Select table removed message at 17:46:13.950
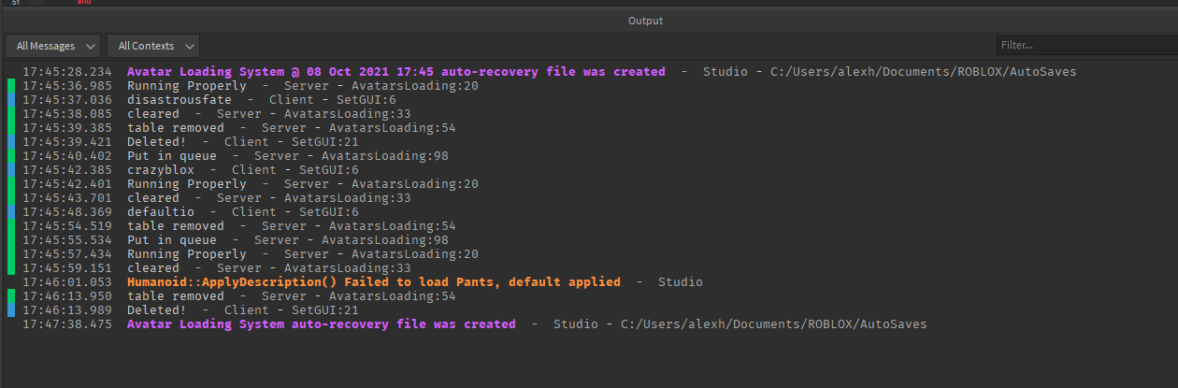1178x388 pixels. [x=176, y=296]
